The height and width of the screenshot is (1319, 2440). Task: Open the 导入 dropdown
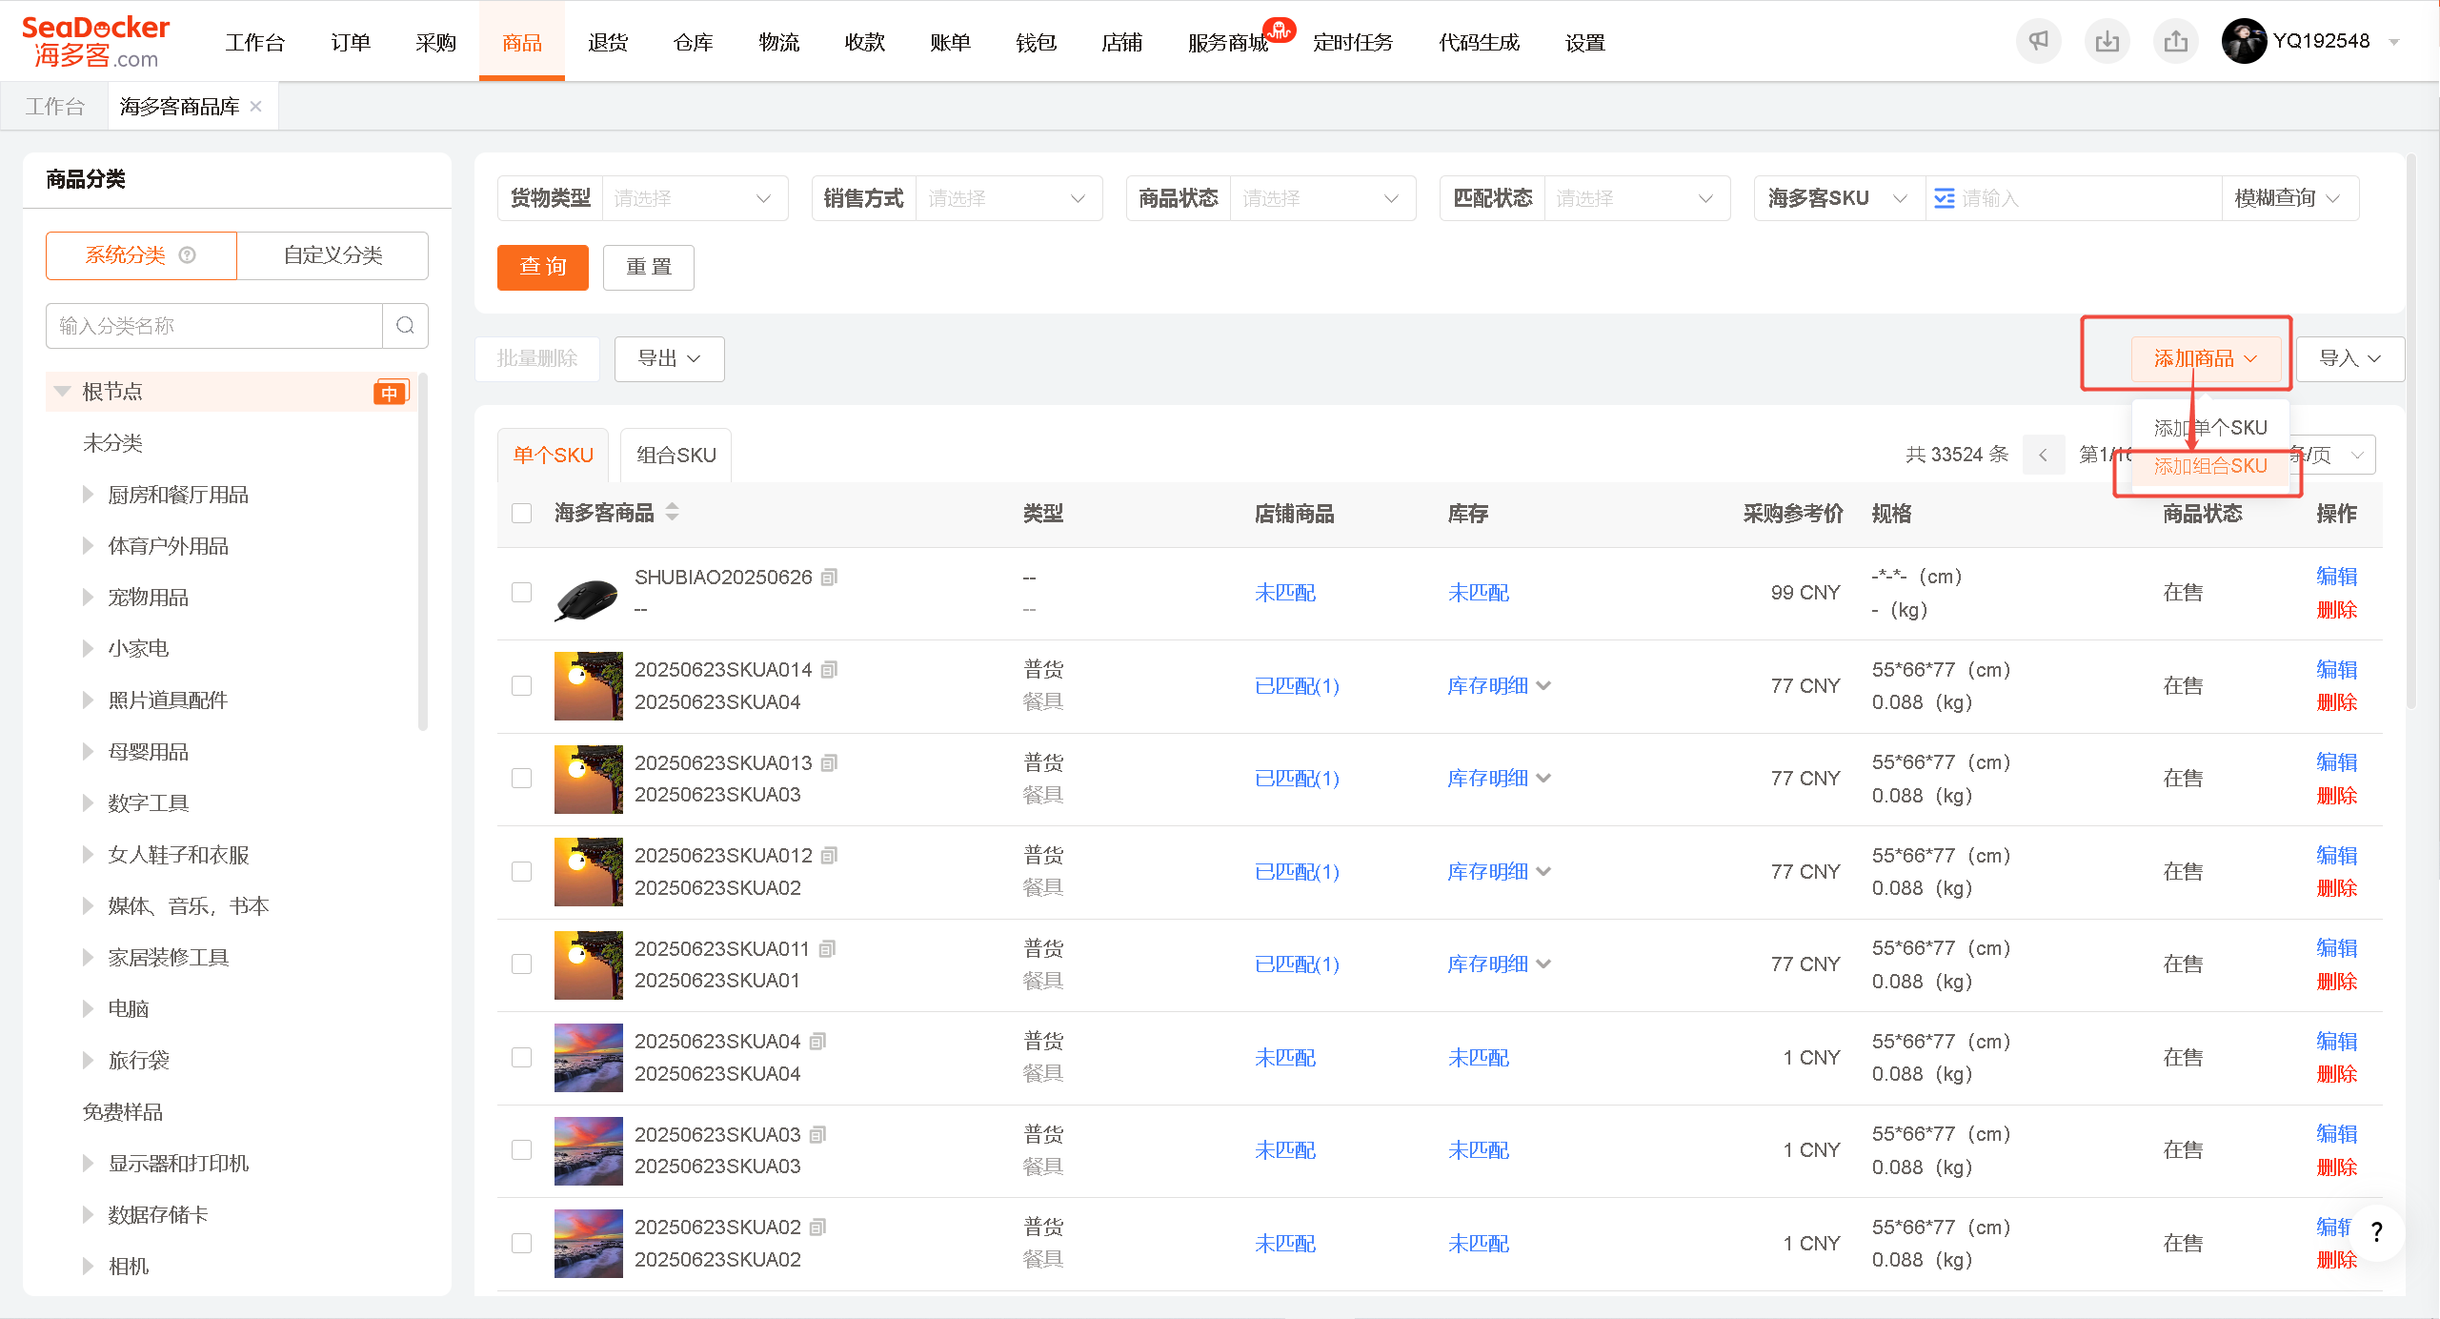click(x=2349, y=359)
